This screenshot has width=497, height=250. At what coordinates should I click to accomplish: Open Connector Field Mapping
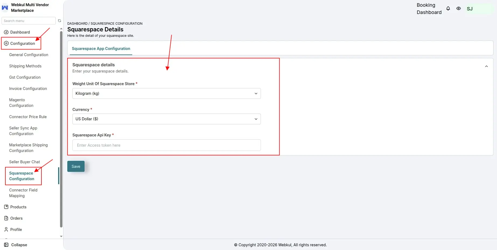point(23,193)
